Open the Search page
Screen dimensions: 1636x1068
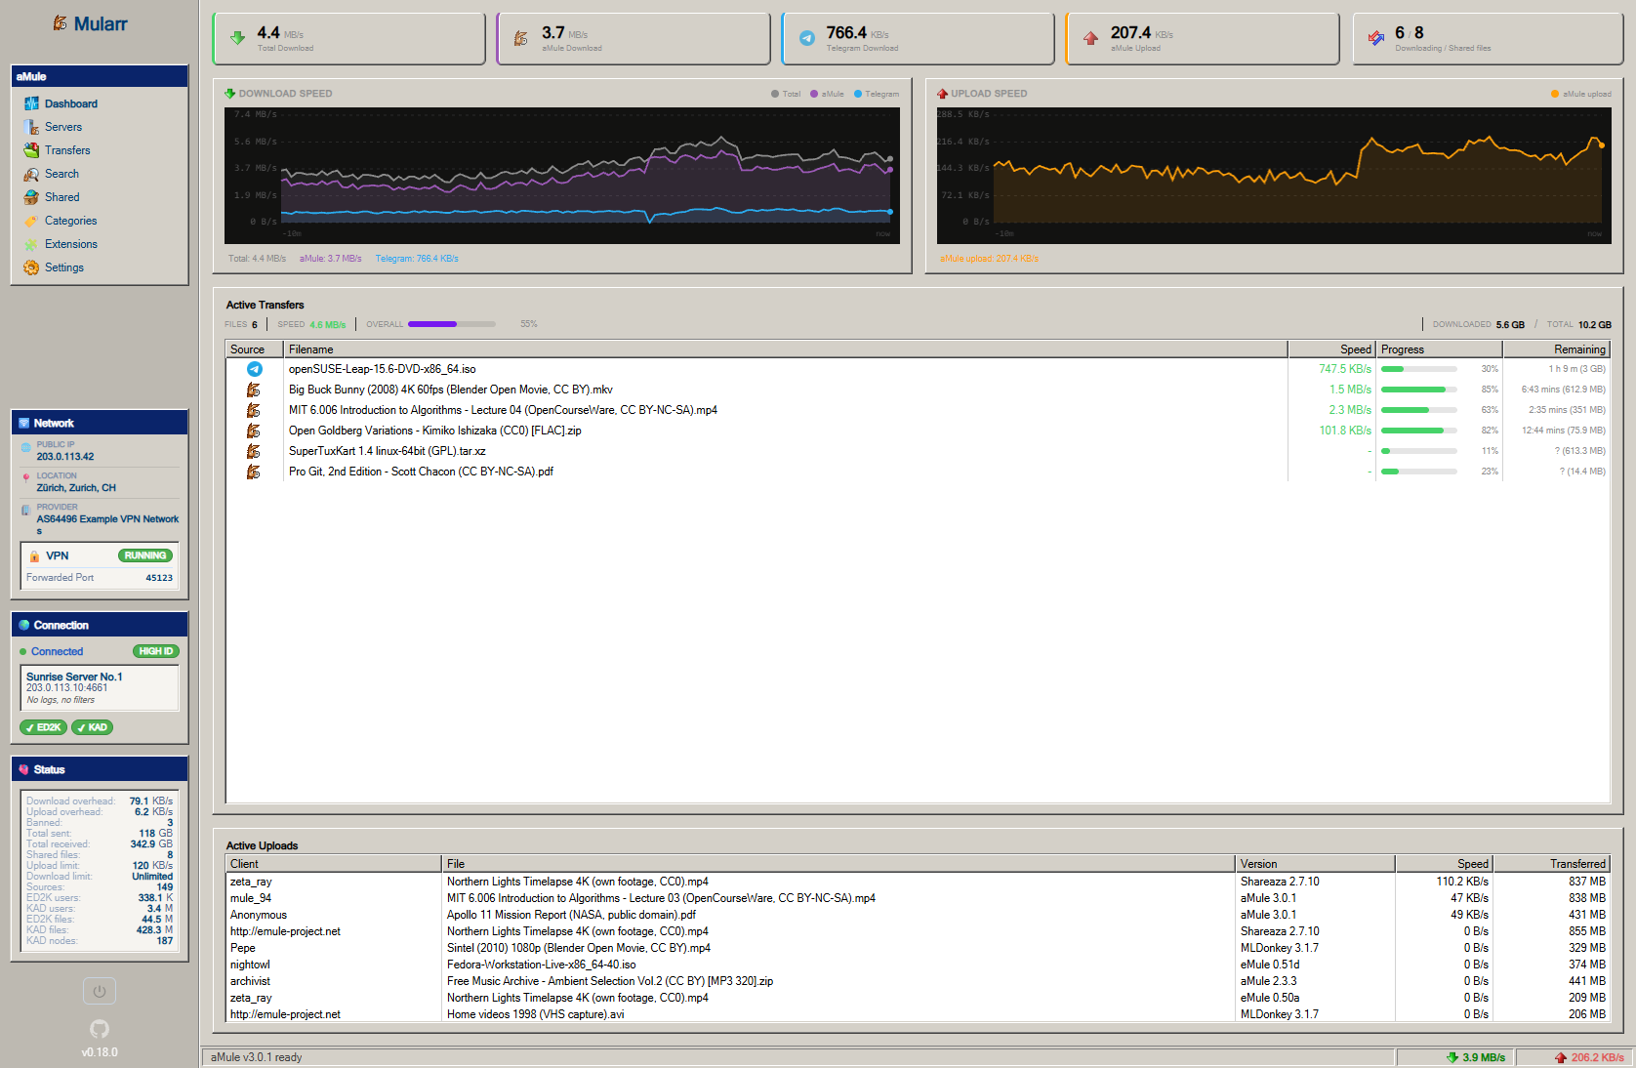pyautogui.click(x=61, y=174)
